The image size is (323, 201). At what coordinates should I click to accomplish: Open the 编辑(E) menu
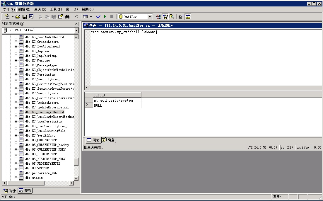click(24, 9)
